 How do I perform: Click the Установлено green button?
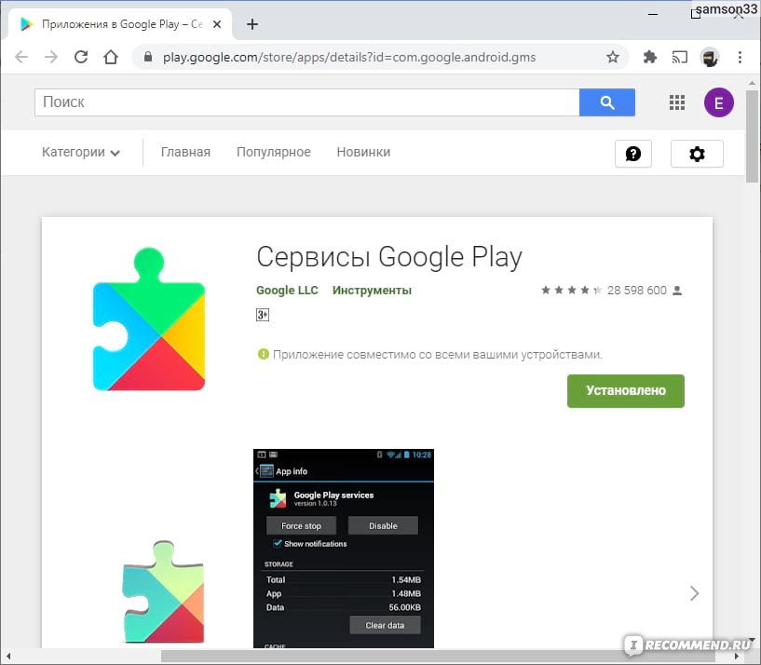[626, 391]
